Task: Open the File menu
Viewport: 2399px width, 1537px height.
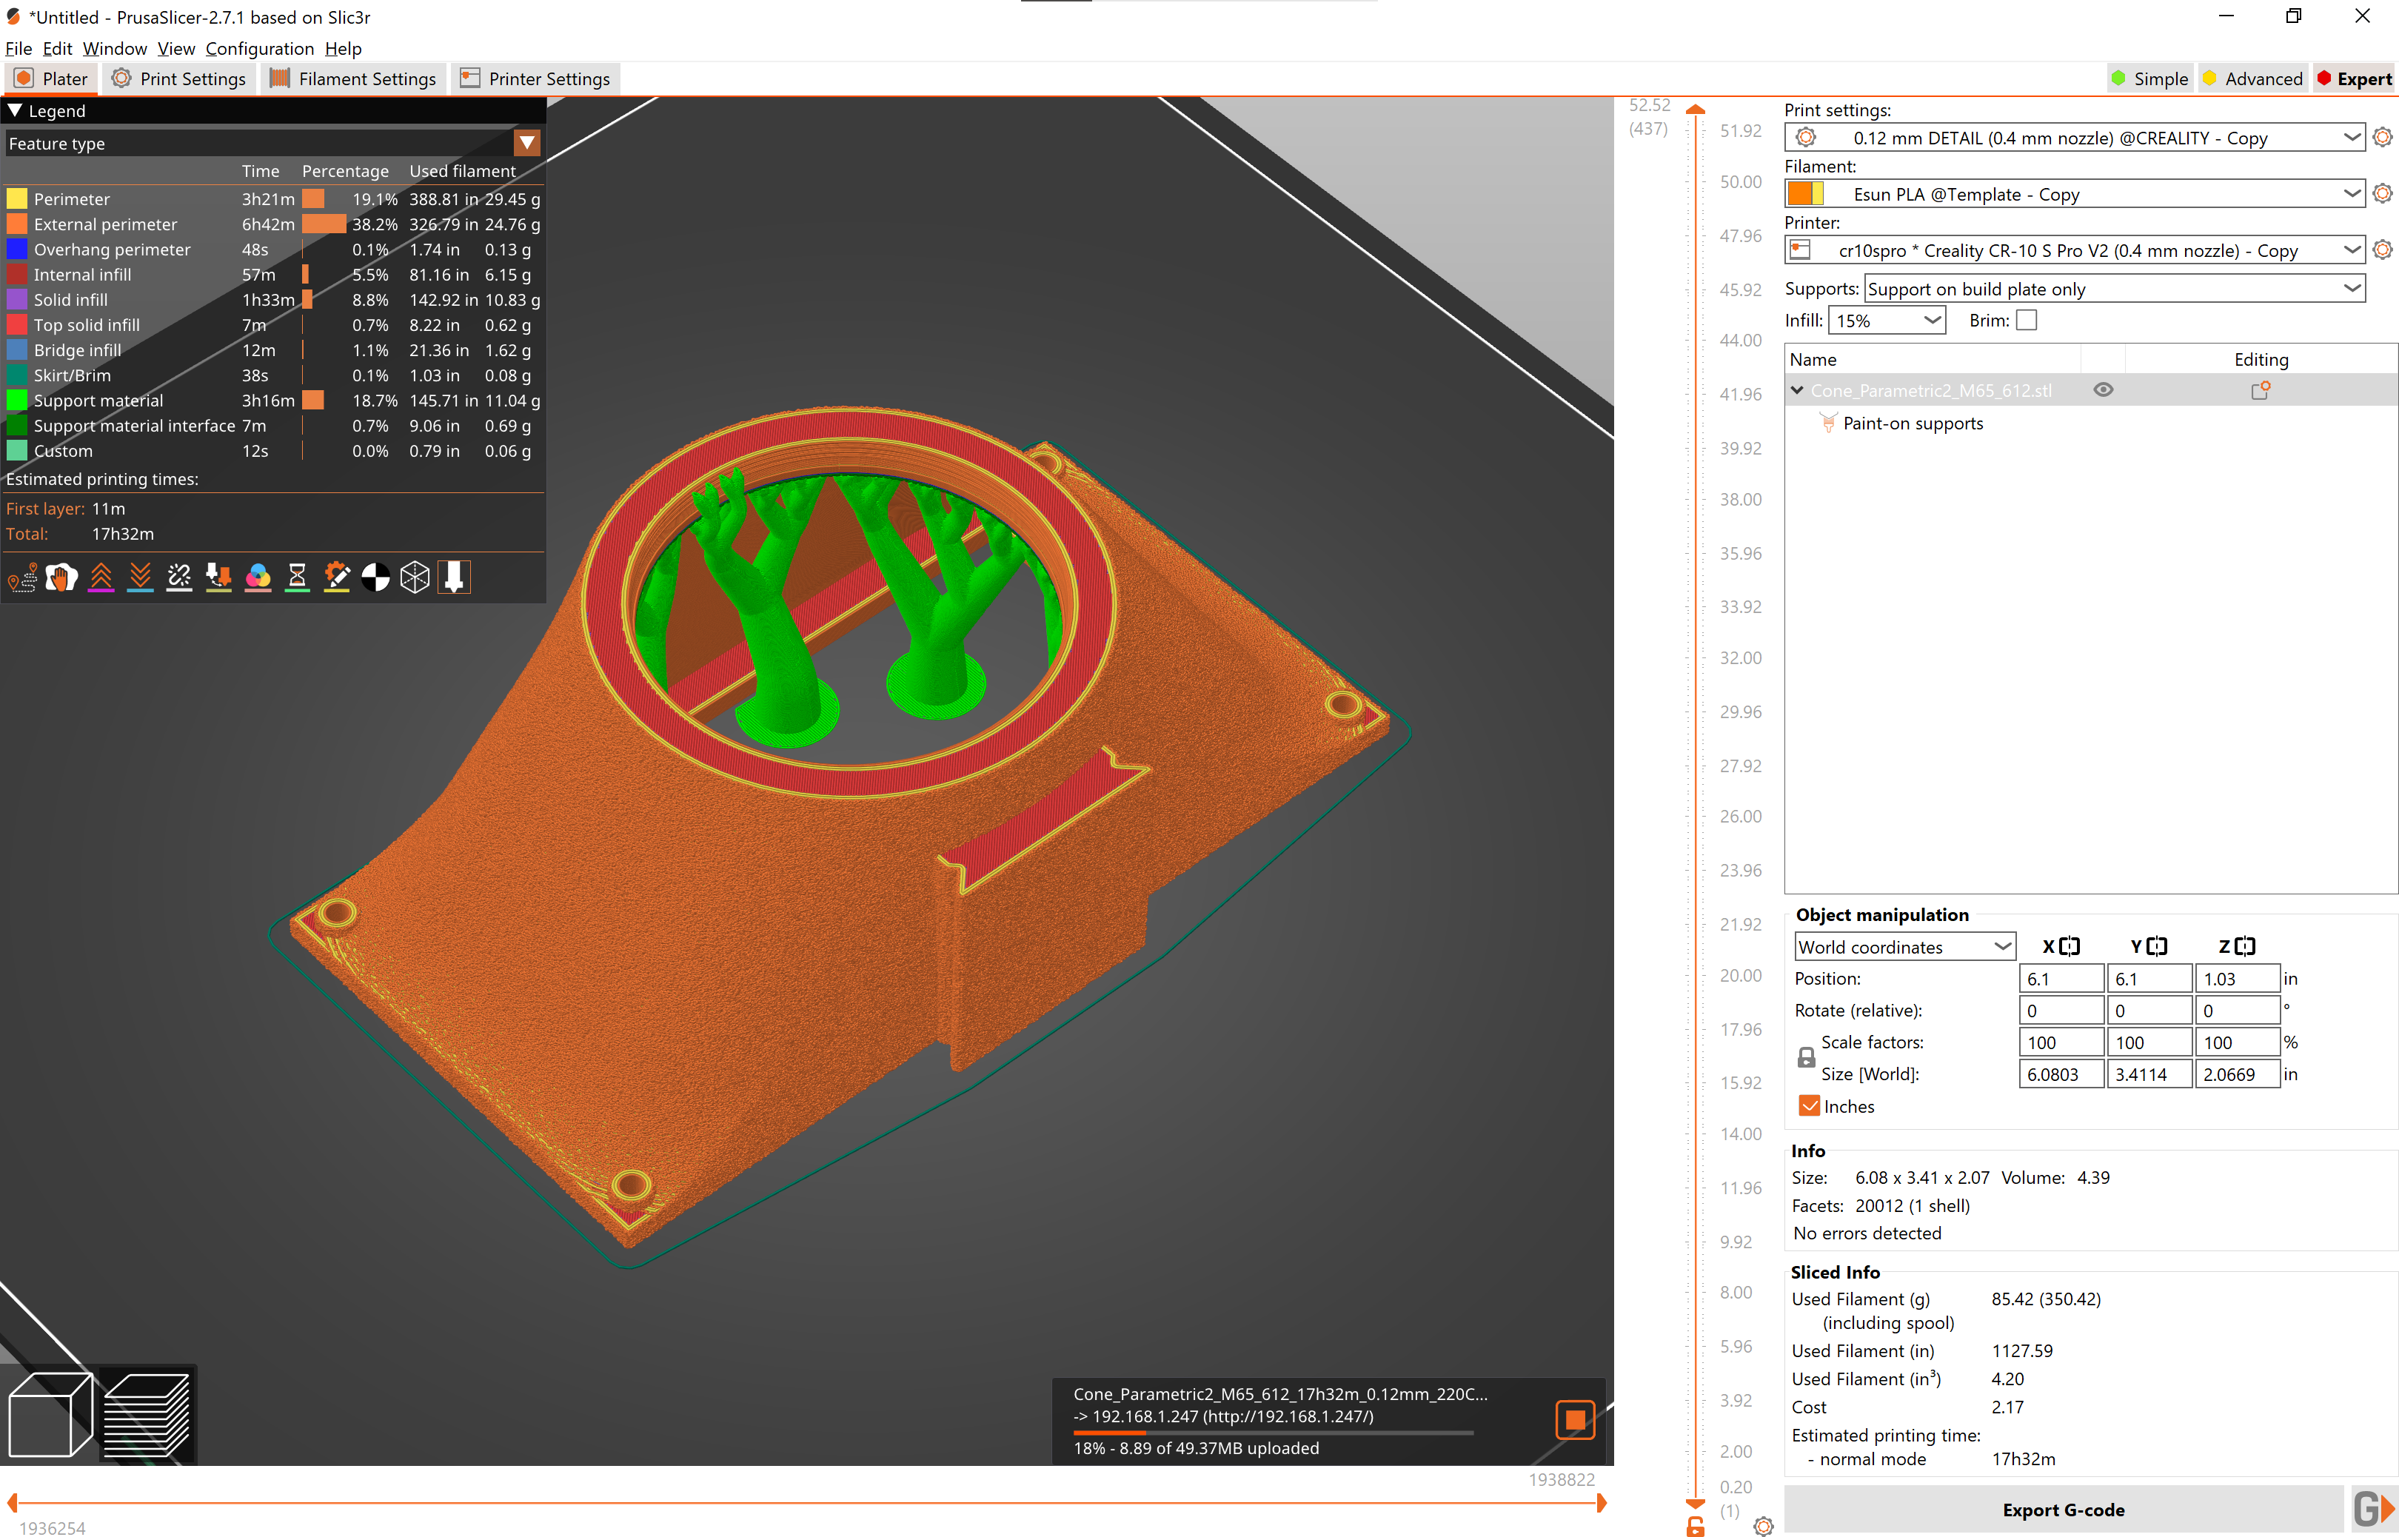Action: pyautogui.click(x=19, y=48)
